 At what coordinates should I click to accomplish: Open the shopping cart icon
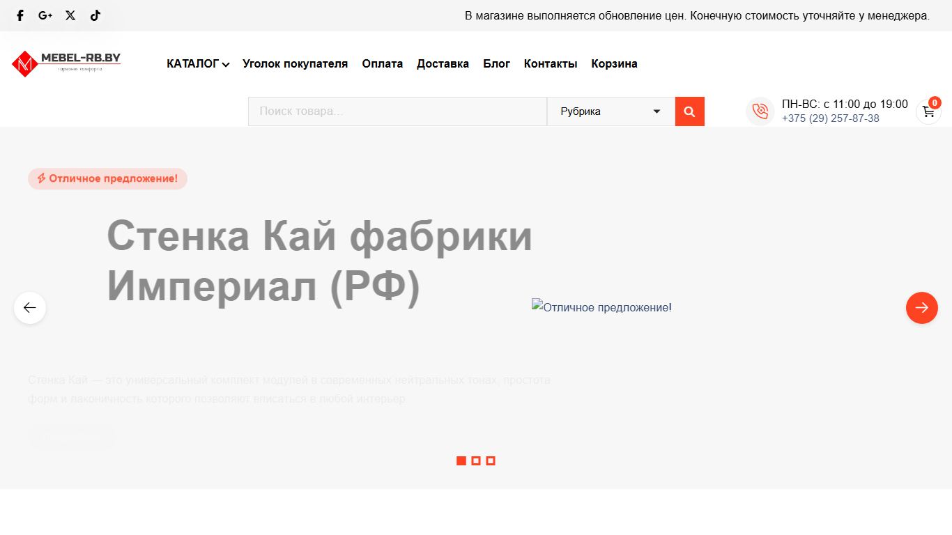[928, 111]
